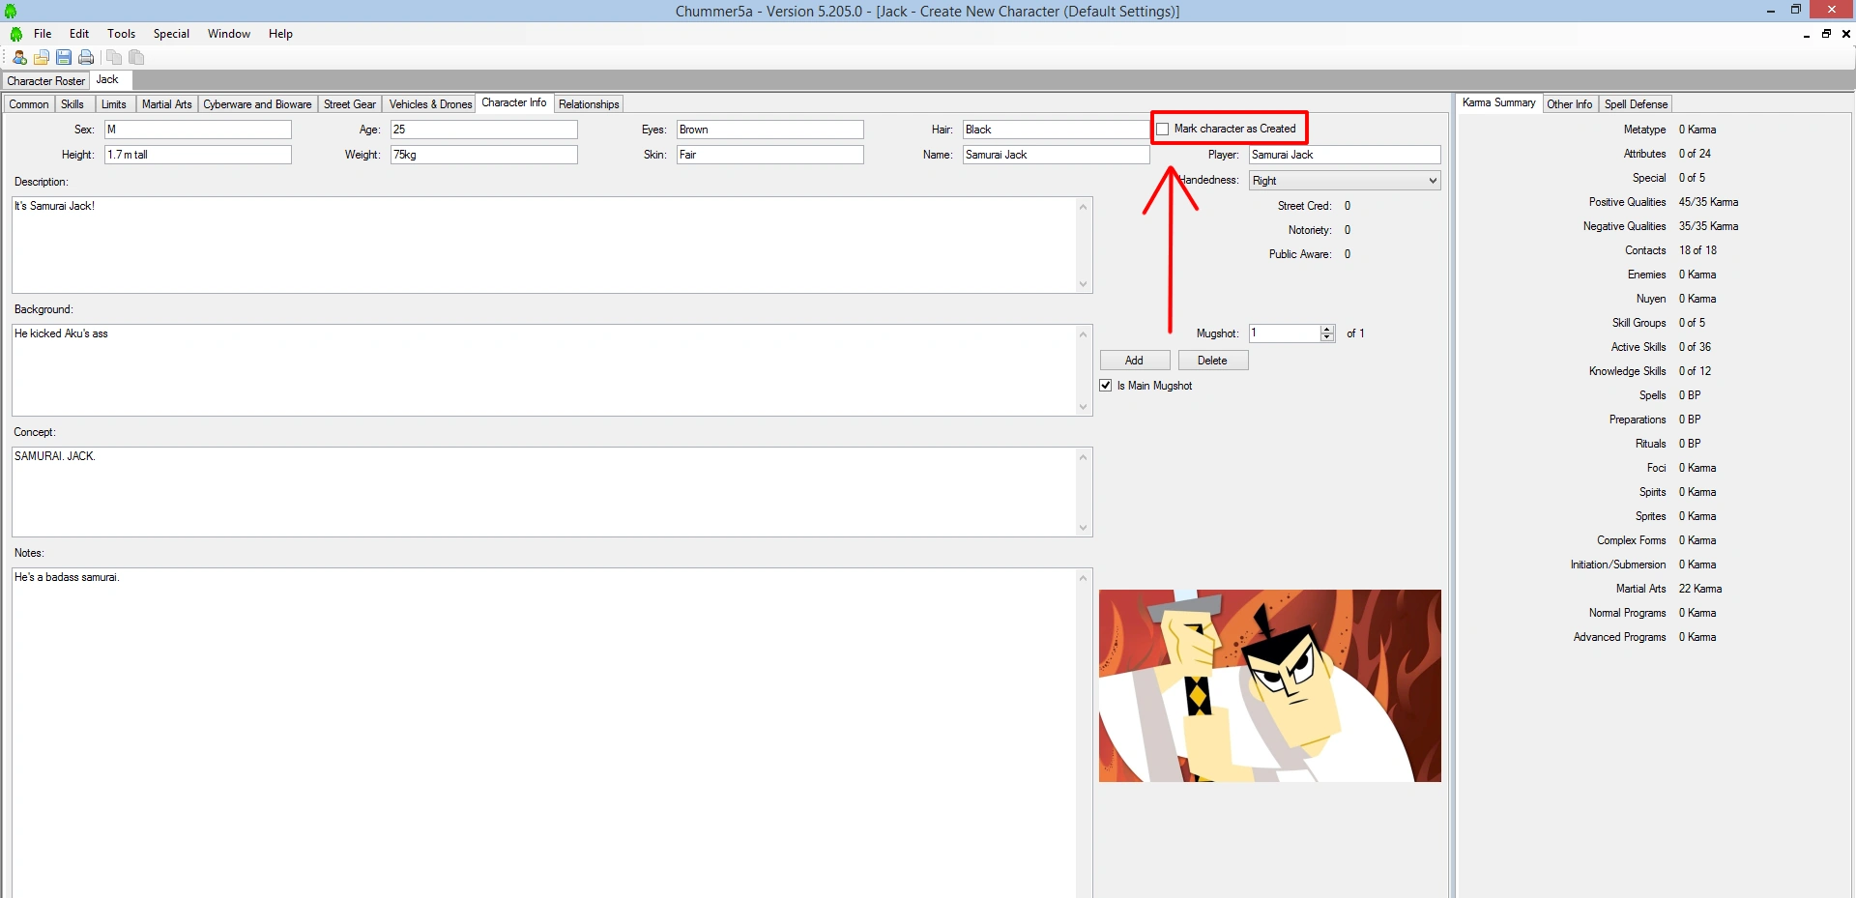Click the Positive Qualities value 45/35 Karma
1856x898 pixels.
point(1708,202)
